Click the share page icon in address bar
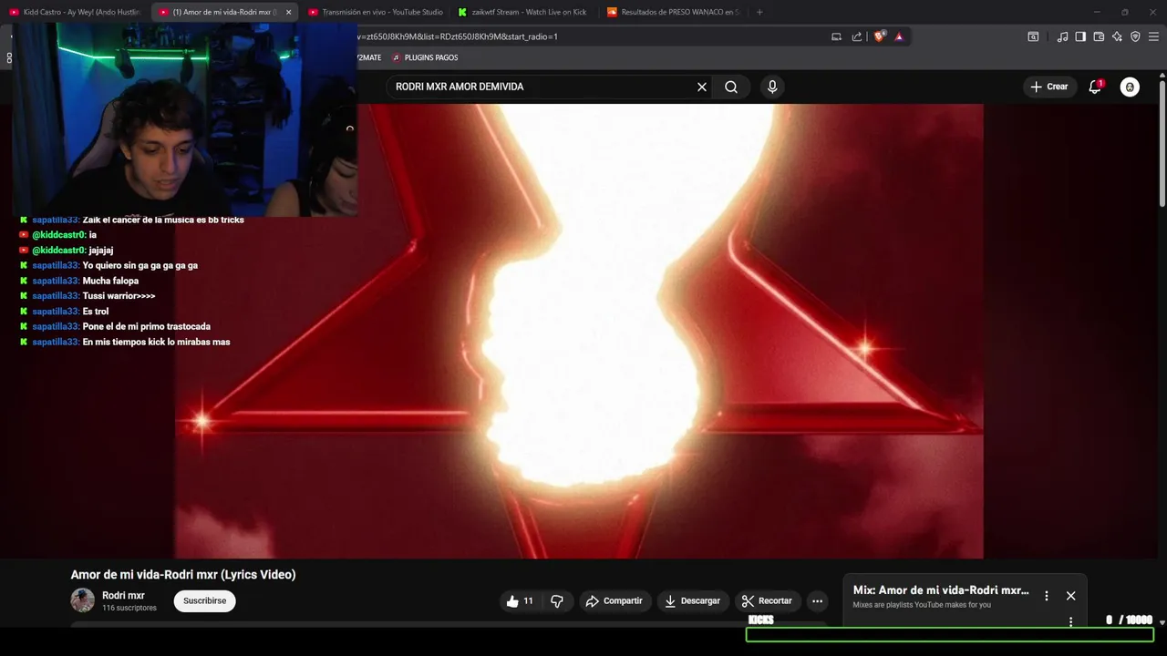Screen dimensions: 1167x656 857,36
